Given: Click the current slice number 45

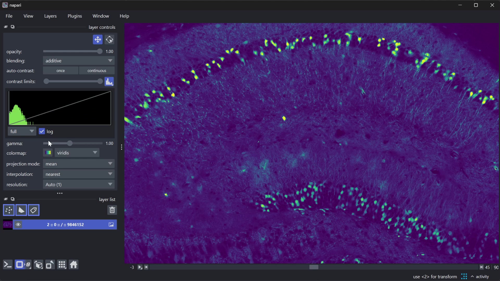Looking at the screenshot, I should (x=488, y=267).
